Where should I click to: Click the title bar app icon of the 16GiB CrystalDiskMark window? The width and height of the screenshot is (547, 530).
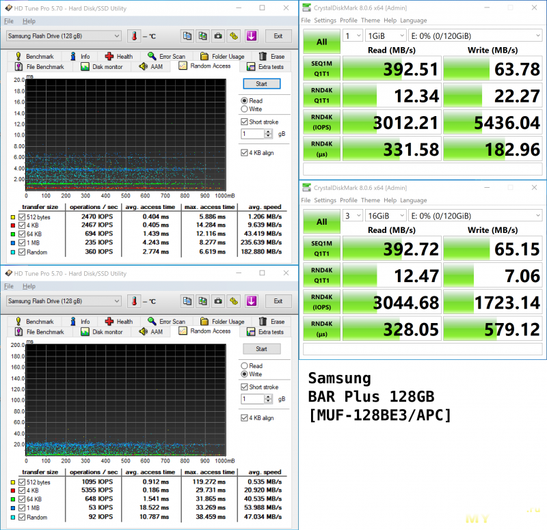(306, 187)
